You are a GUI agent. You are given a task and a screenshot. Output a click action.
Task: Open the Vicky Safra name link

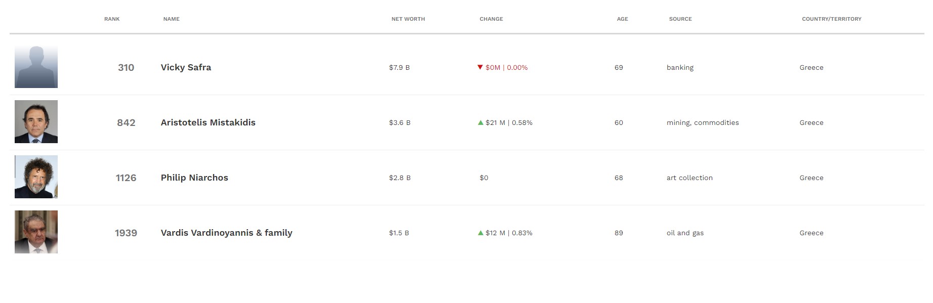click(x=186, y=67)
